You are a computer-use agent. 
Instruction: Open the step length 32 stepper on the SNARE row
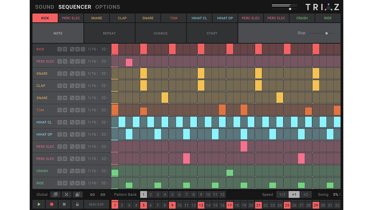point(104,73)
